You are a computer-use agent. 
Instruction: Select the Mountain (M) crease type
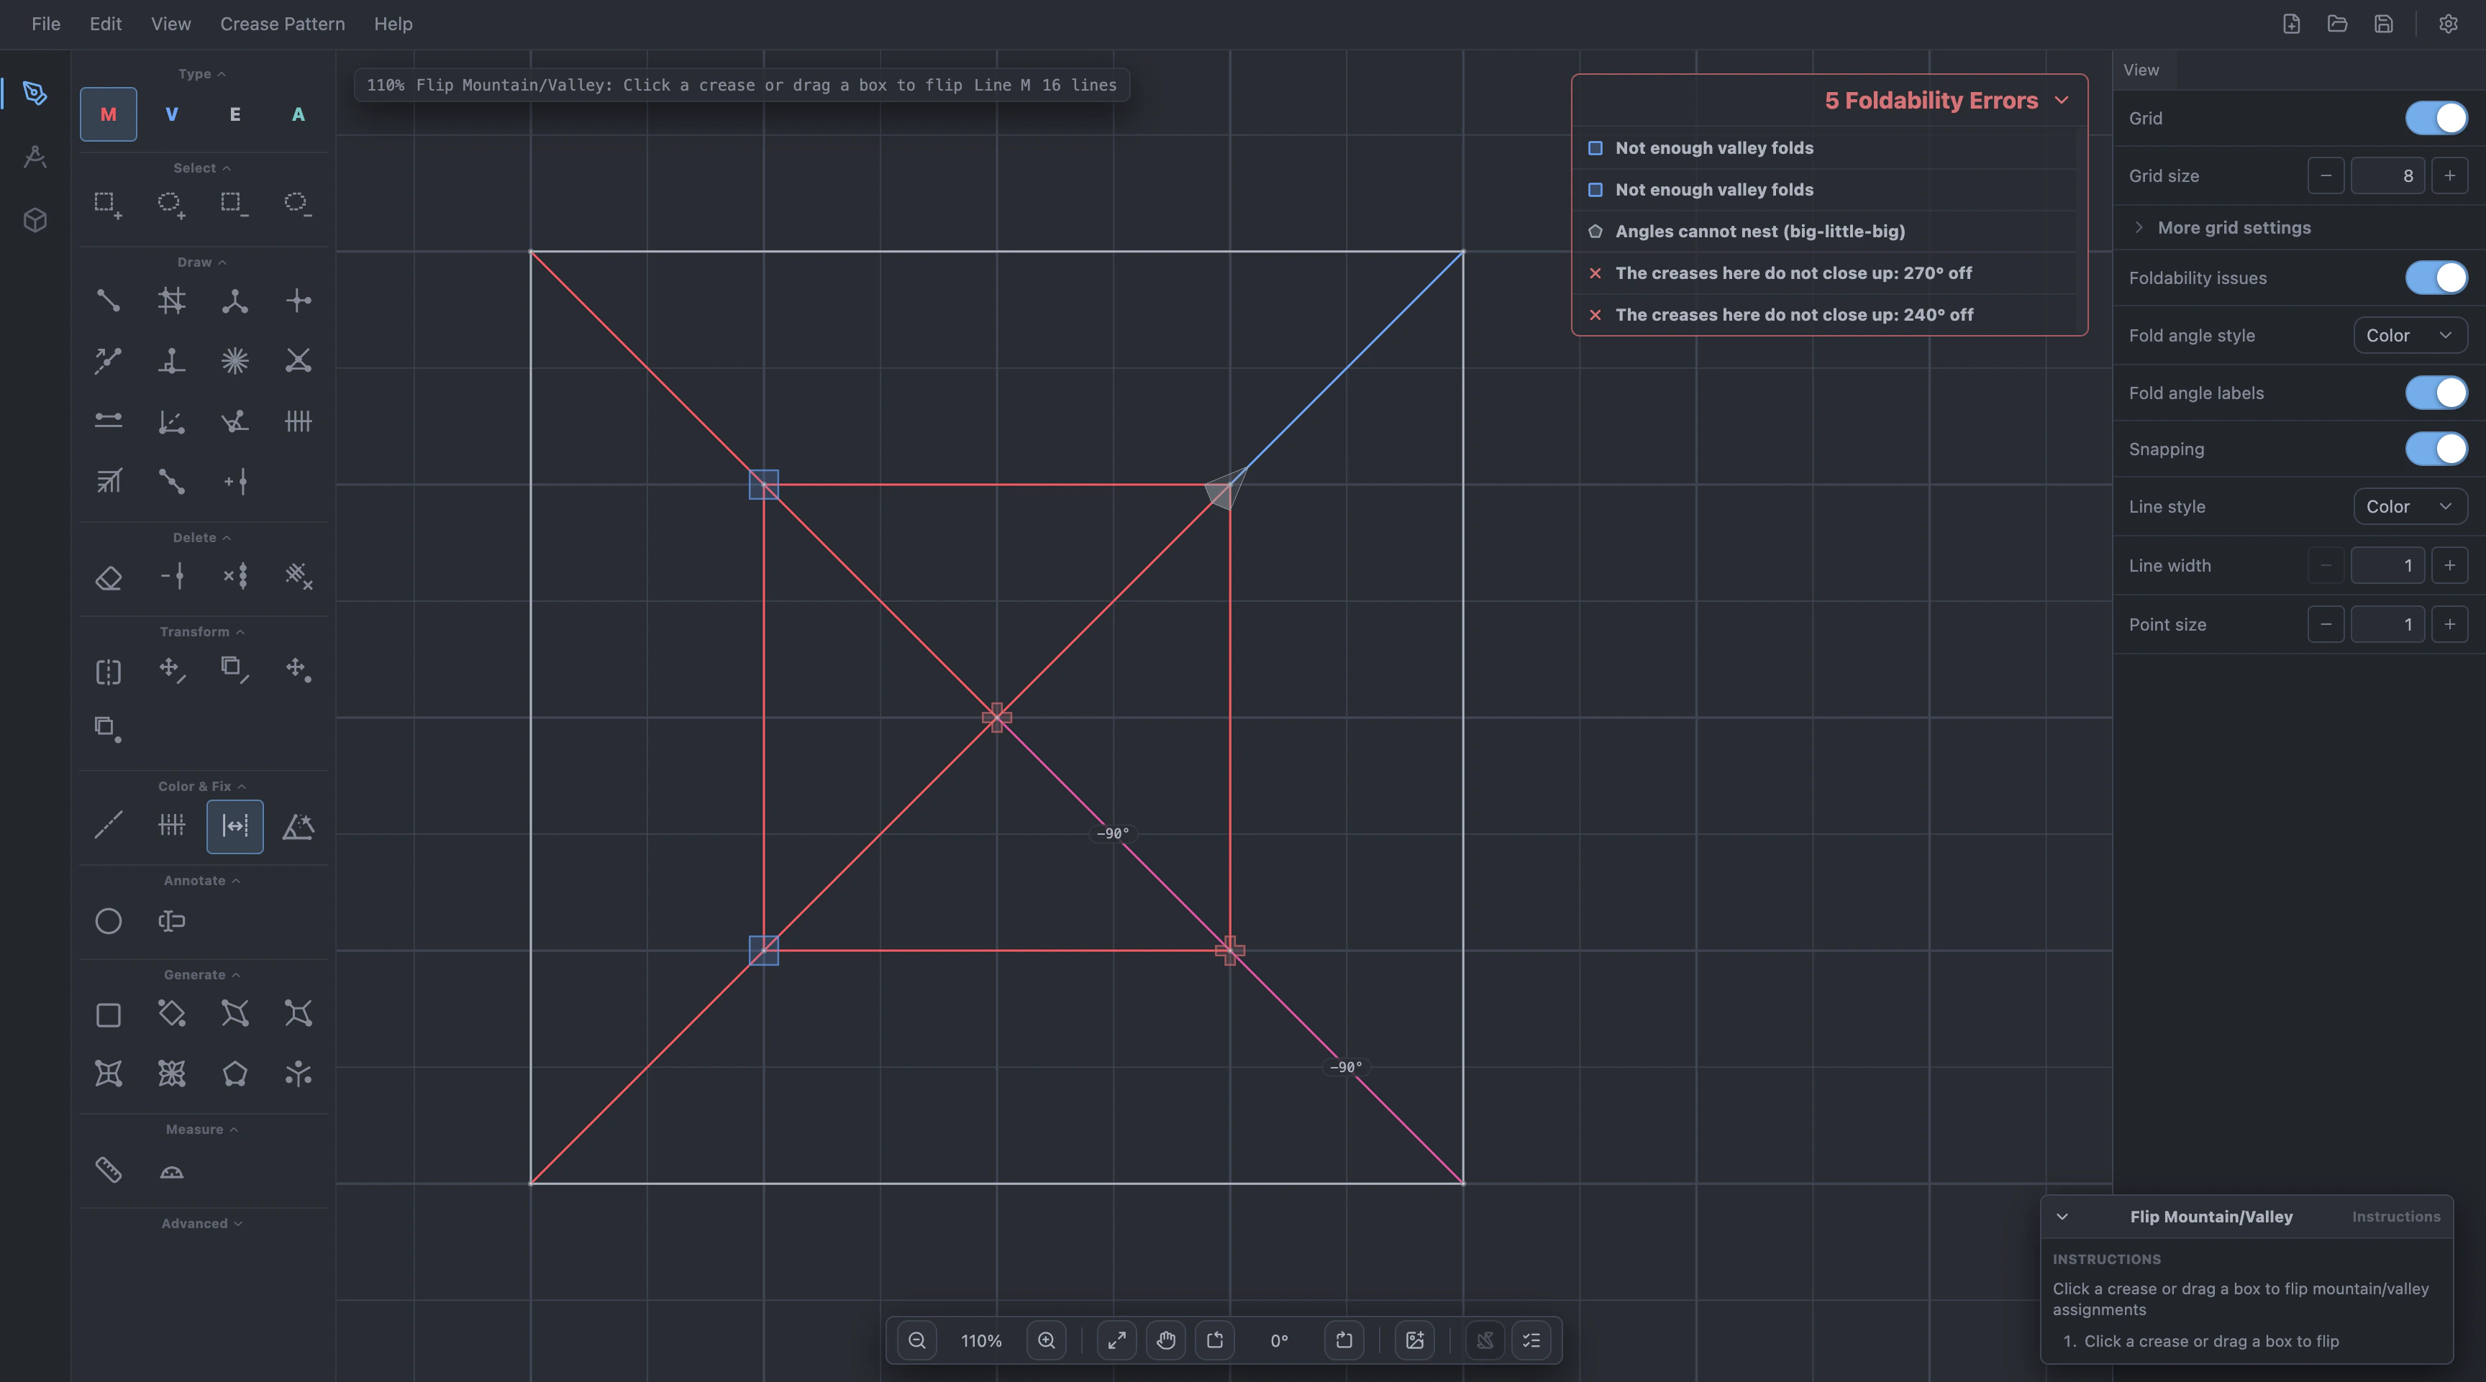click(108, 114)
